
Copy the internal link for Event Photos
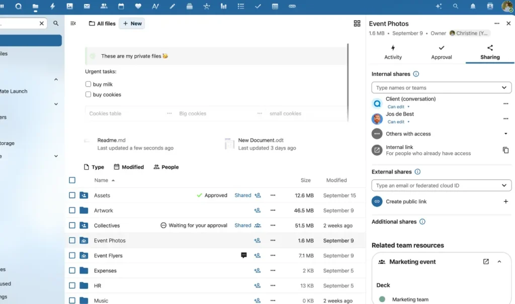click(505, 150)
